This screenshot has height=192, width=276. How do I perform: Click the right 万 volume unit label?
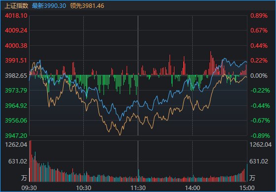point(252,178)
